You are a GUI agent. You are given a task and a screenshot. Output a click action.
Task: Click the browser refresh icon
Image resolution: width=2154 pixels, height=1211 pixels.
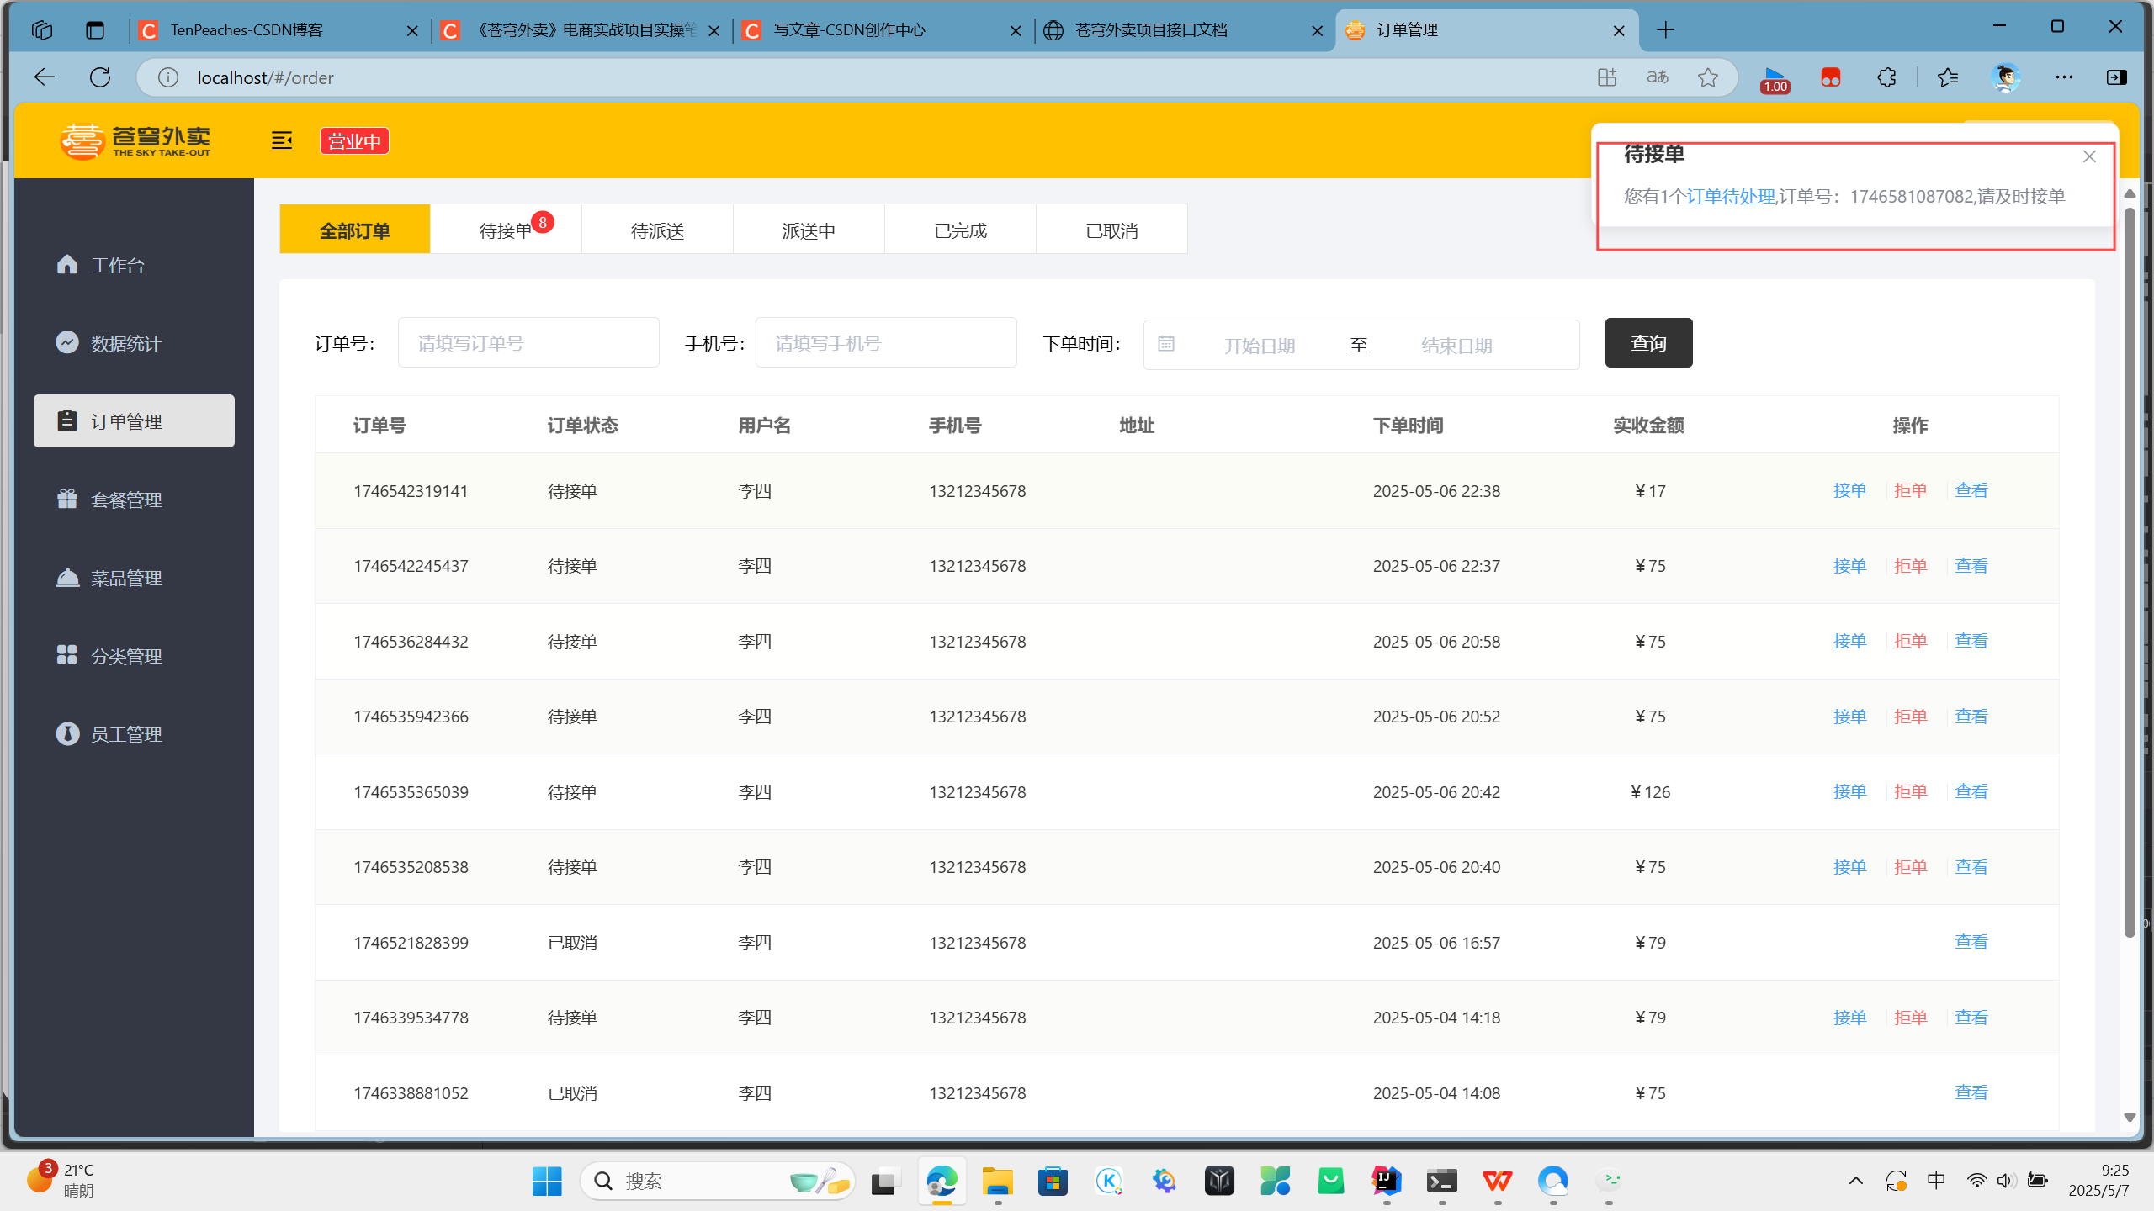point(100,77)
